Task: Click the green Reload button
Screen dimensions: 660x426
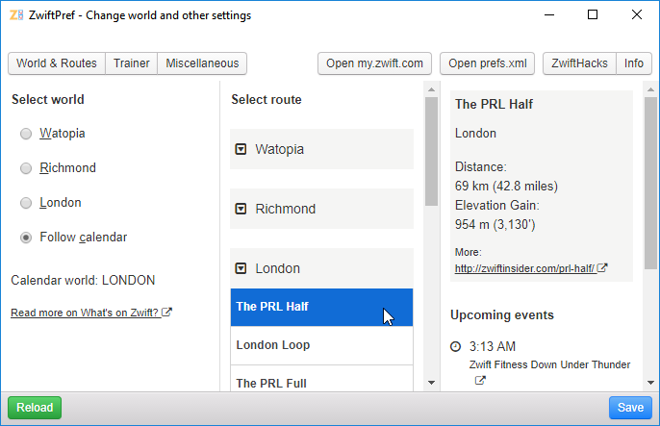Action: tap(35, 408)
